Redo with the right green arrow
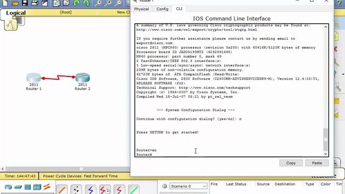 tap(86, 3)
